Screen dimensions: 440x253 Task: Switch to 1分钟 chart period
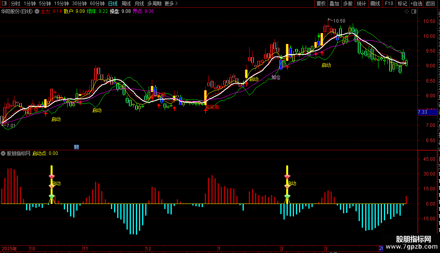30,4
